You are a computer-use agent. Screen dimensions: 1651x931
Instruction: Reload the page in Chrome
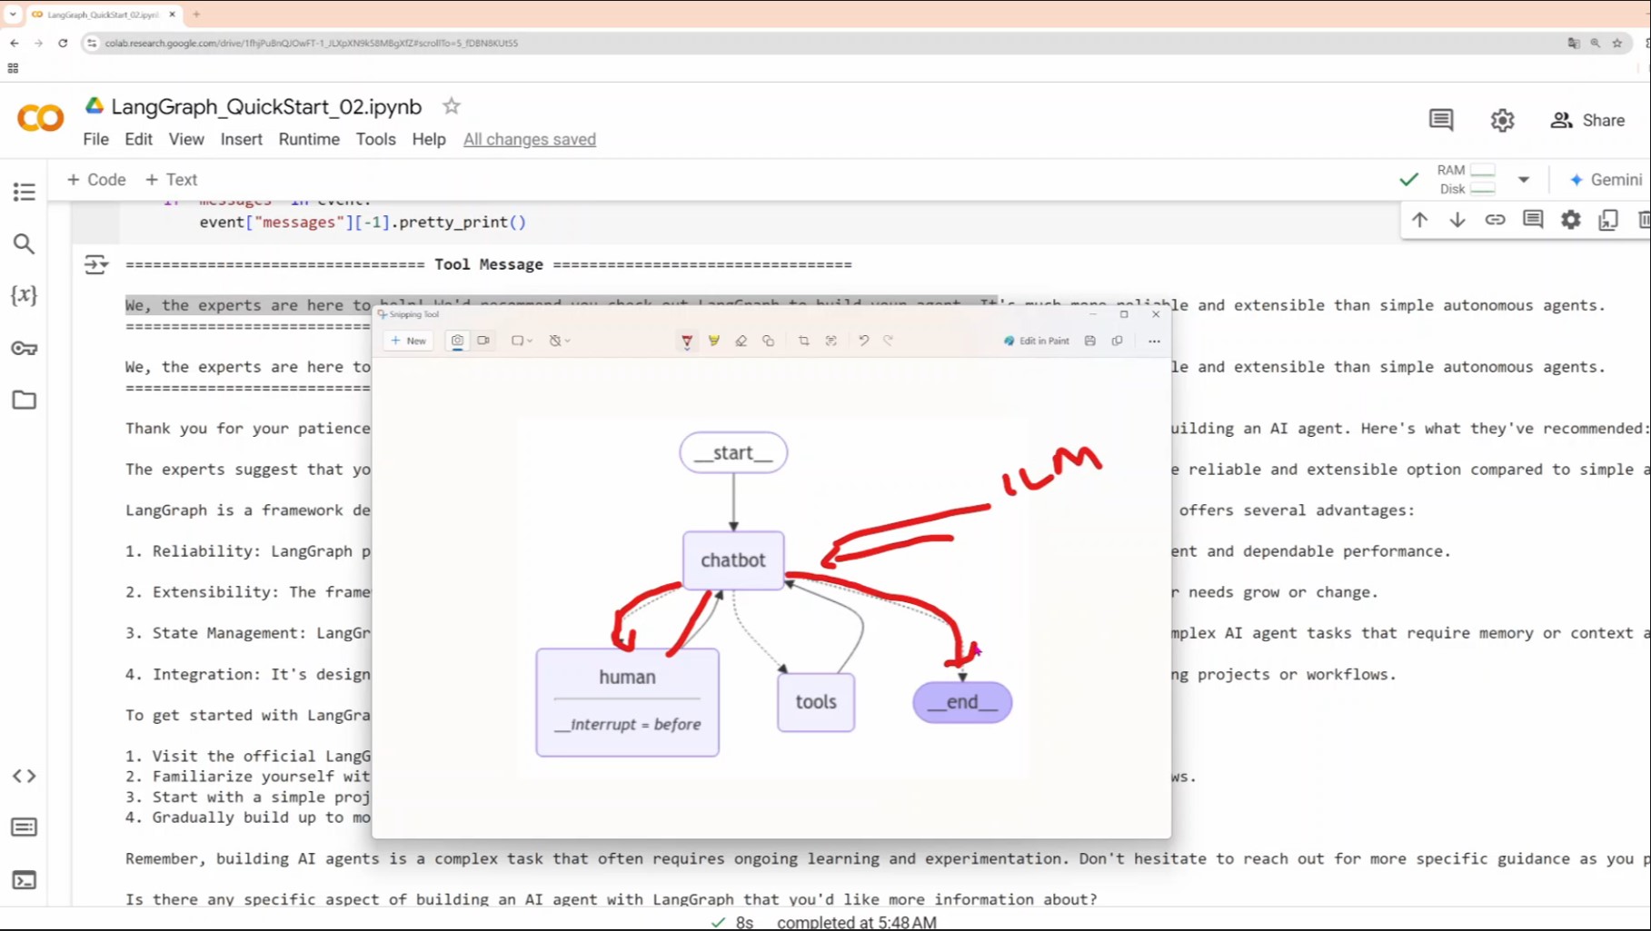63,43
